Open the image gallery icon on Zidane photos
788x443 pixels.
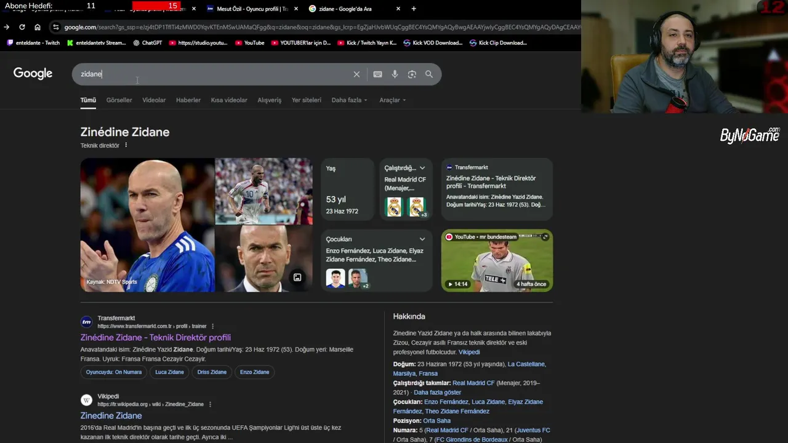[297, 277]
